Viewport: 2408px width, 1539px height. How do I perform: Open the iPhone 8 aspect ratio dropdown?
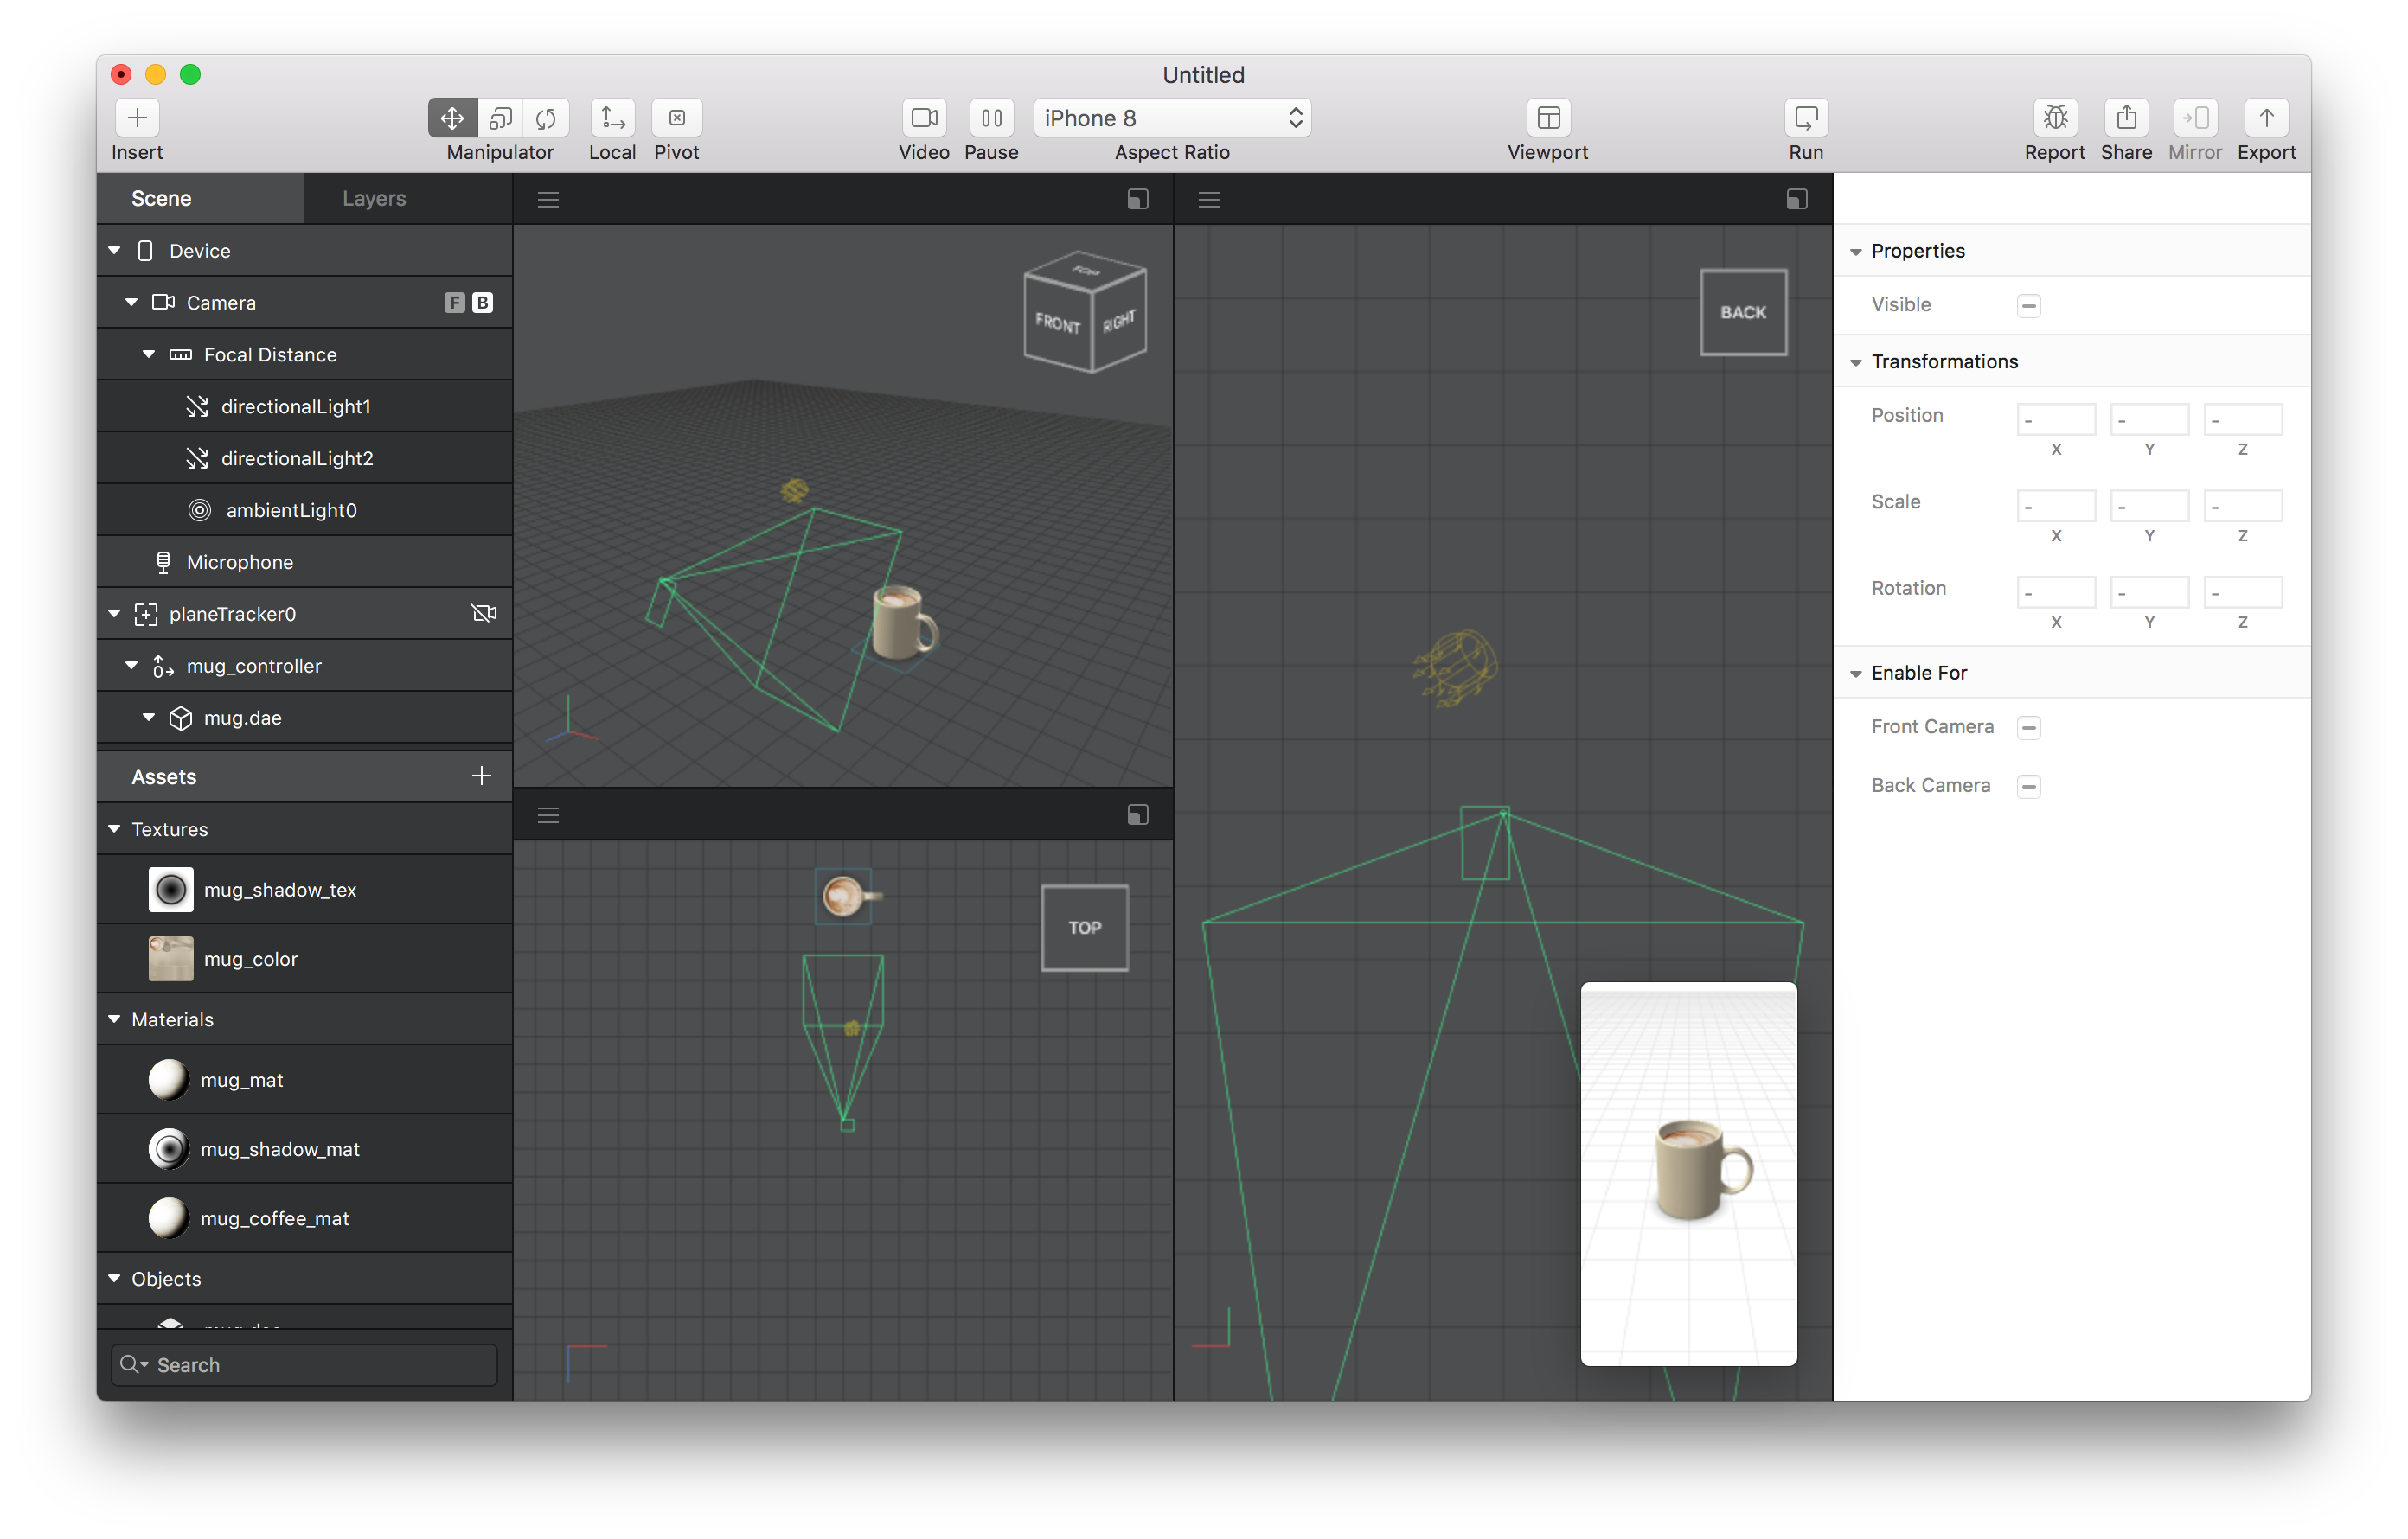[1172, 117]
